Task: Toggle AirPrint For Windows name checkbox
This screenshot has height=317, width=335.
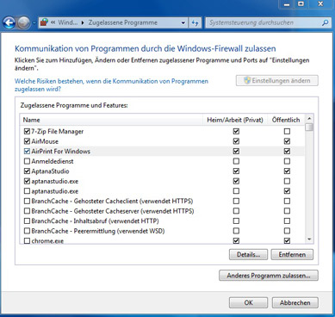Action: (x=27, y=152)
